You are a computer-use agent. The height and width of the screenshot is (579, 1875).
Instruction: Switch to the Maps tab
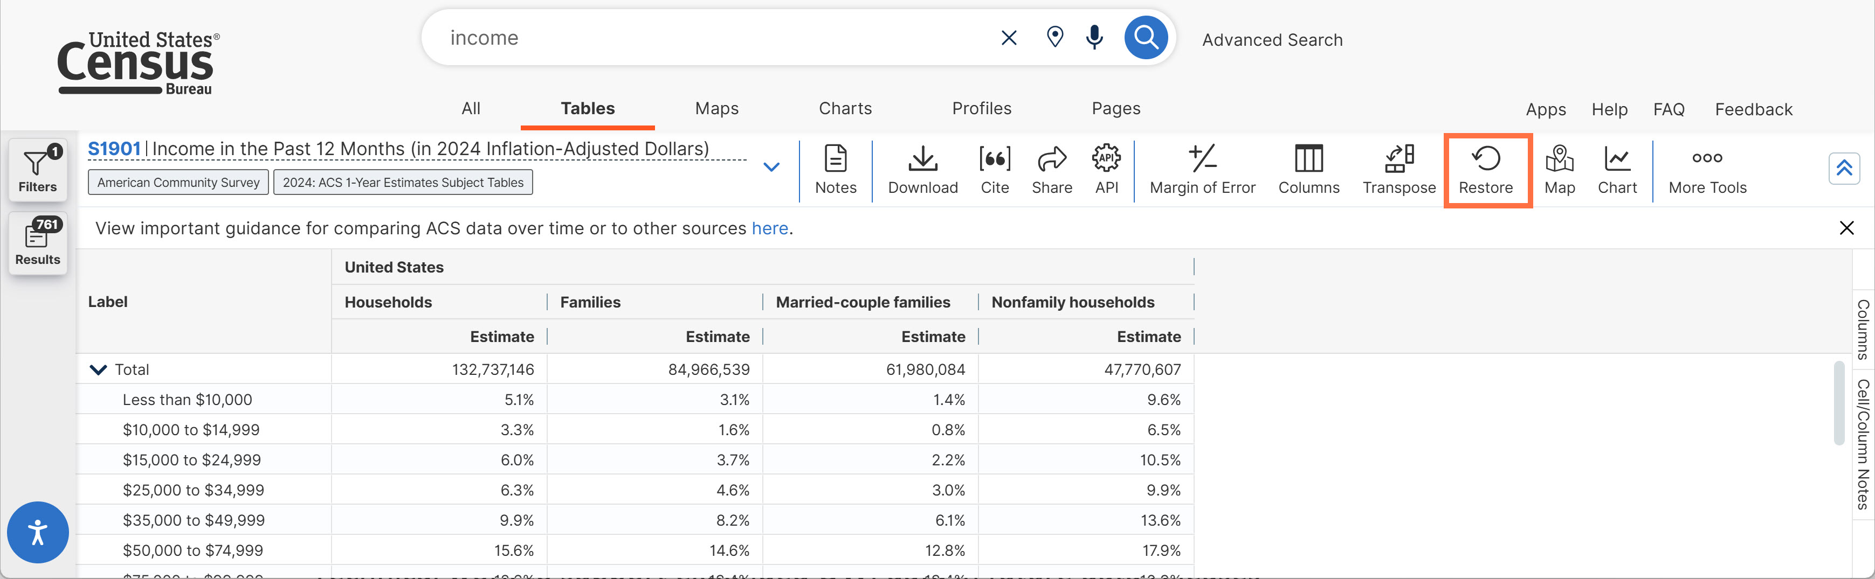pyautogui.click(x=716, y=108)
